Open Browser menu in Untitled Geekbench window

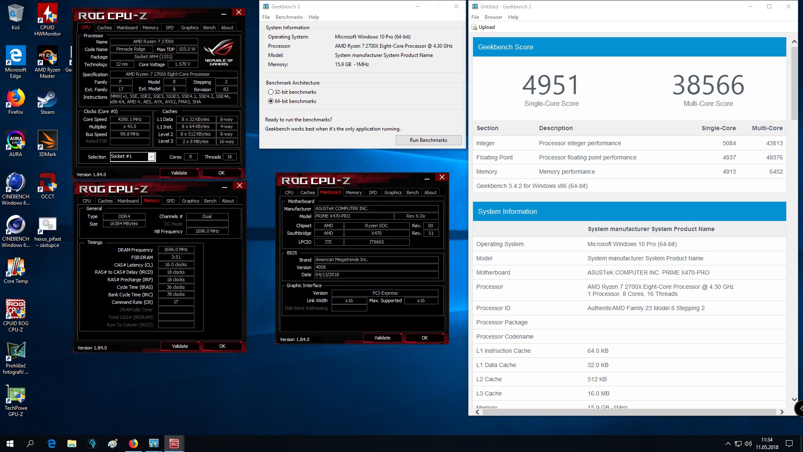click(494, 17)
